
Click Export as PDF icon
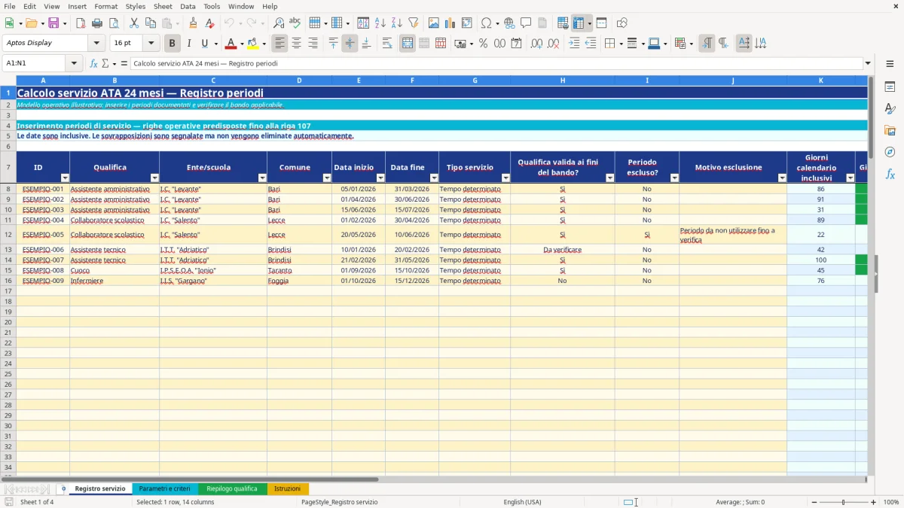point(81,23)
